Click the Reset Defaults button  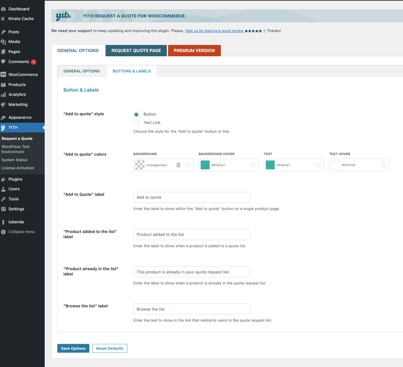point(110,348)
